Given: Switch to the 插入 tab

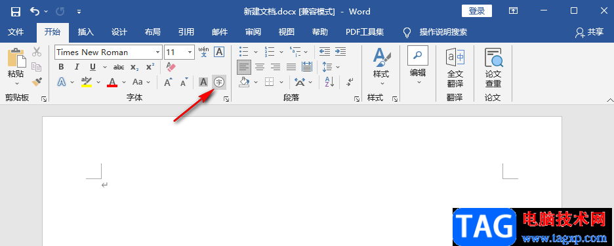Looking at the screenshot, I should coord(86,32).
